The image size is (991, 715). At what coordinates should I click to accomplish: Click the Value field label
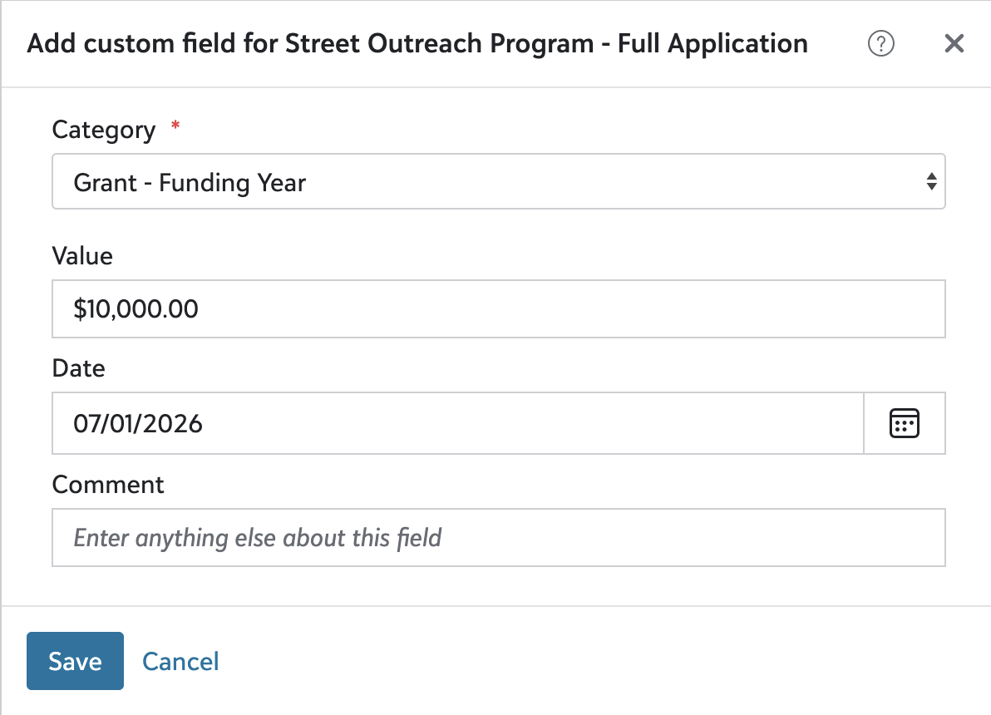coord(83,256)
